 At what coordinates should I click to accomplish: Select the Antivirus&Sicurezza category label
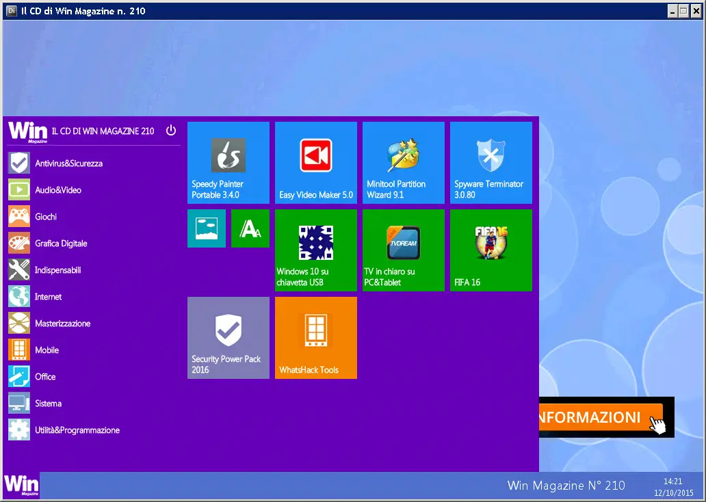point(69,163)
